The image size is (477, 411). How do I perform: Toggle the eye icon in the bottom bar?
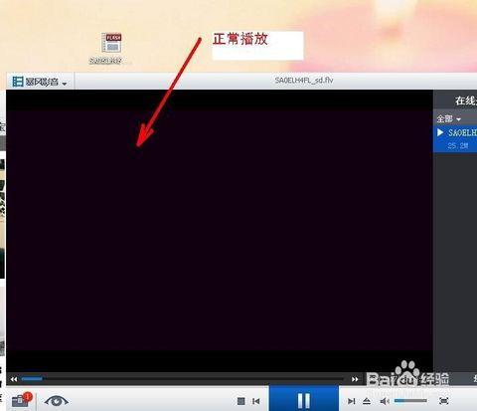pos(57,401)
